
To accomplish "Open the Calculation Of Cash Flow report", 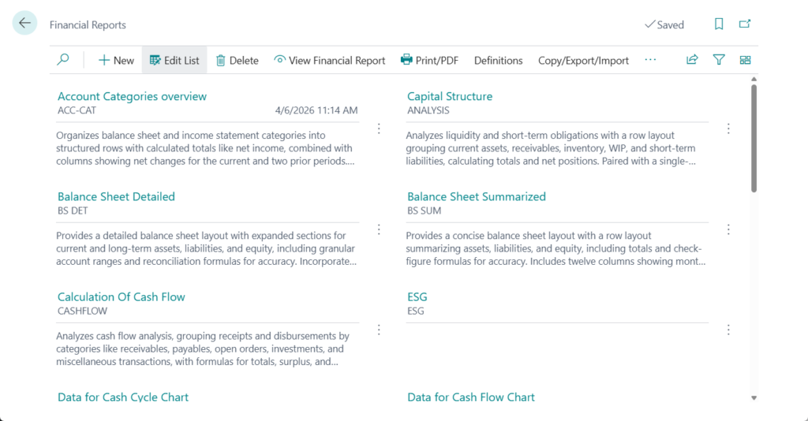I will tap(121, 297).
